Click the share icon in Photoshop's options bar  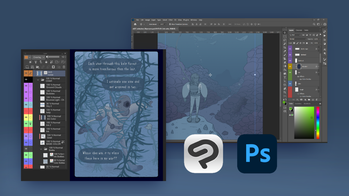325,24
